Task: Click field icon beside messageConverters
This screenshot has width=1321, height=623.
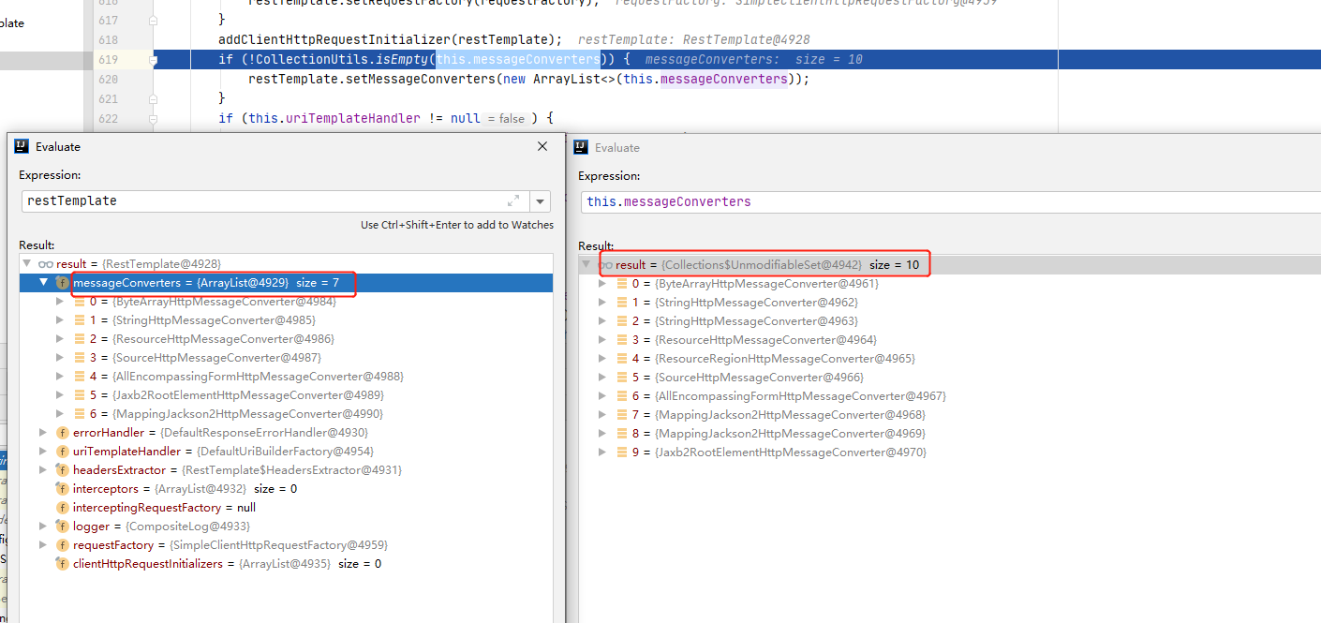Action: [63, 283]
